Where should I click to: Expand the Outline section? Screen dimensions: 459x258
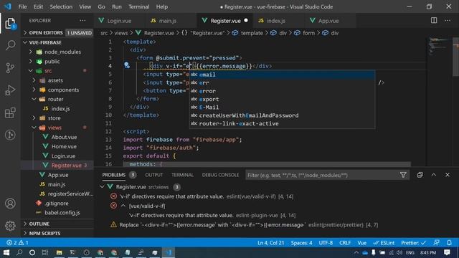pos(58,224)
